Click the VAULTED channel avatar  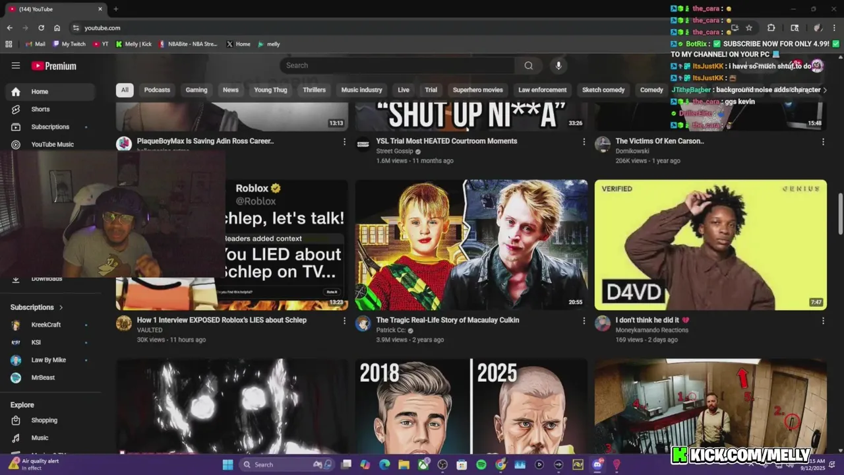click(x=124, y=323)
